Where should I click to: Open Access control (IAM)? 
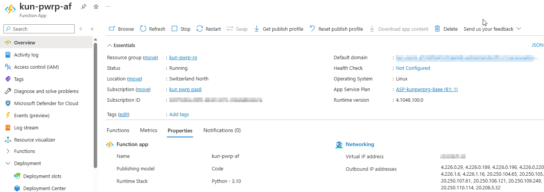point(36,67)
